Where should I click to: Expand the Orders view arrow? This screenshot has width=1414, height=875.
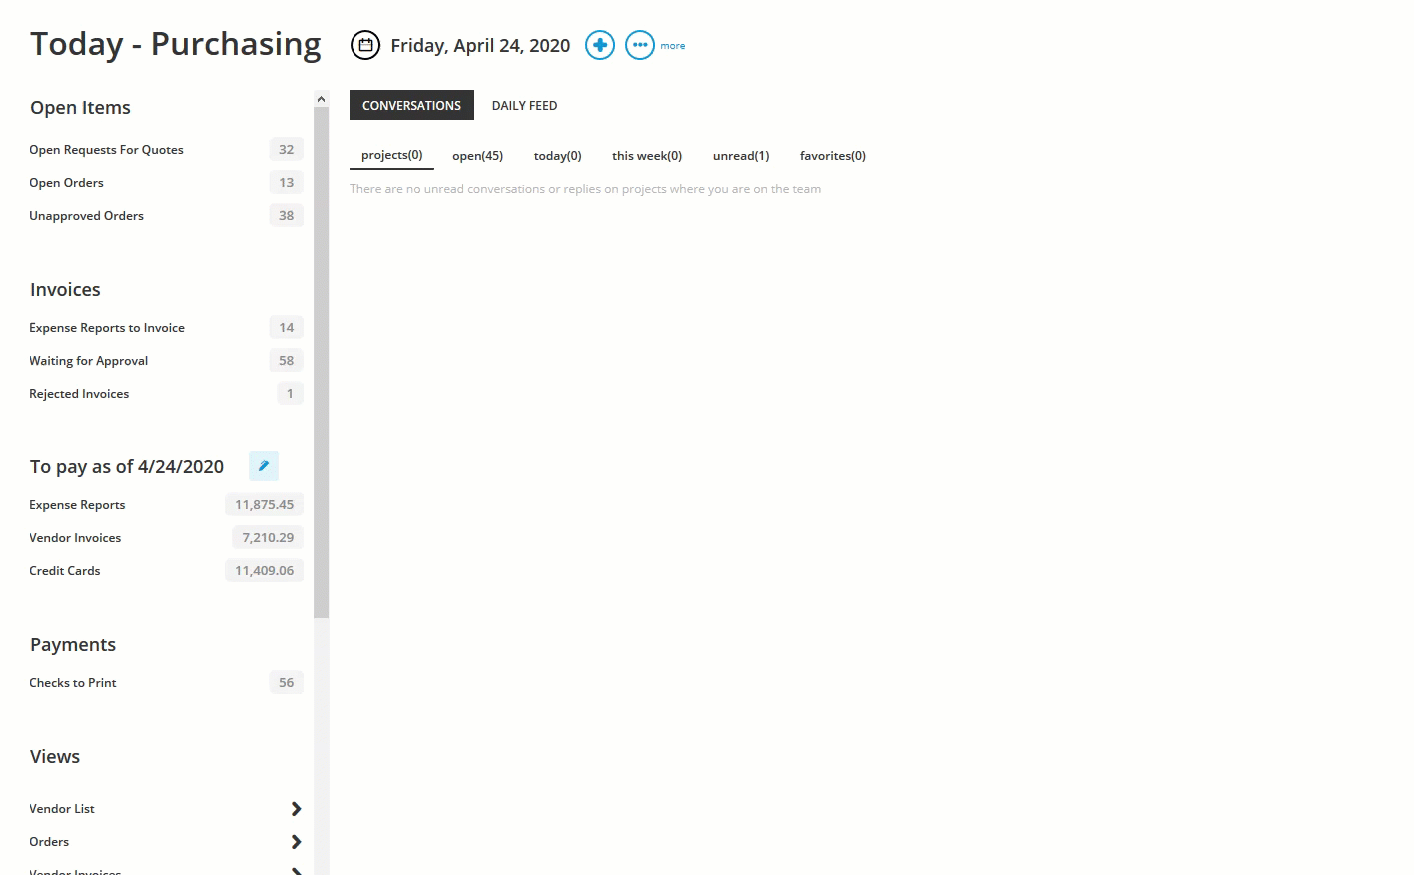point(296,842)
